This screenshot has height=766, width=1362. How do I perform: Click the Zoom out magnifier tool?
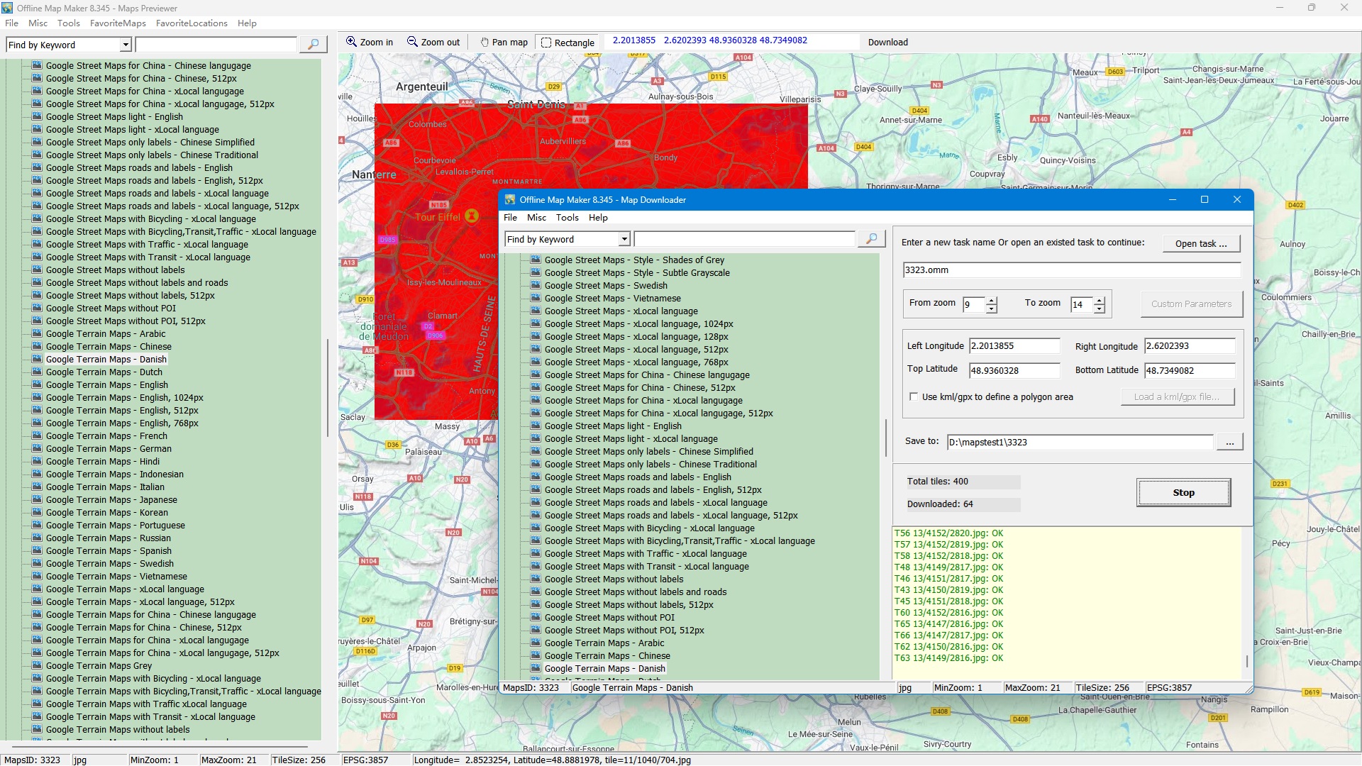pyautogui.click(x=433, y=42)
